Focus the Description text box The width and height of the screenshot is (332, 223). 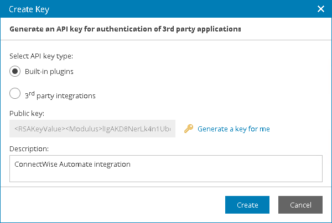(x=166, y=168)
